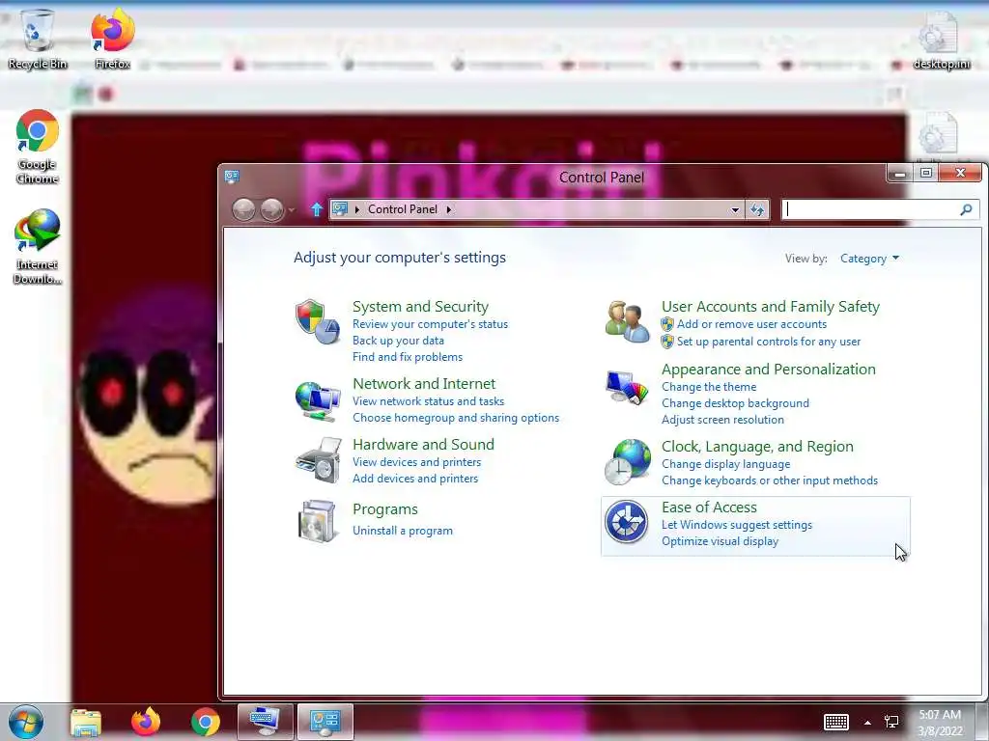Switch to the keyboard app taskbar button

click(x=265, y=722)
